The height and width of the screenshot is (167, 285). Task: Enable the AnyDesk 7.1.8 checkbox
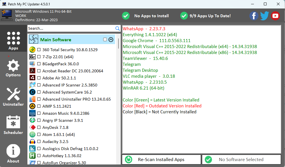[x=39, y=127]
